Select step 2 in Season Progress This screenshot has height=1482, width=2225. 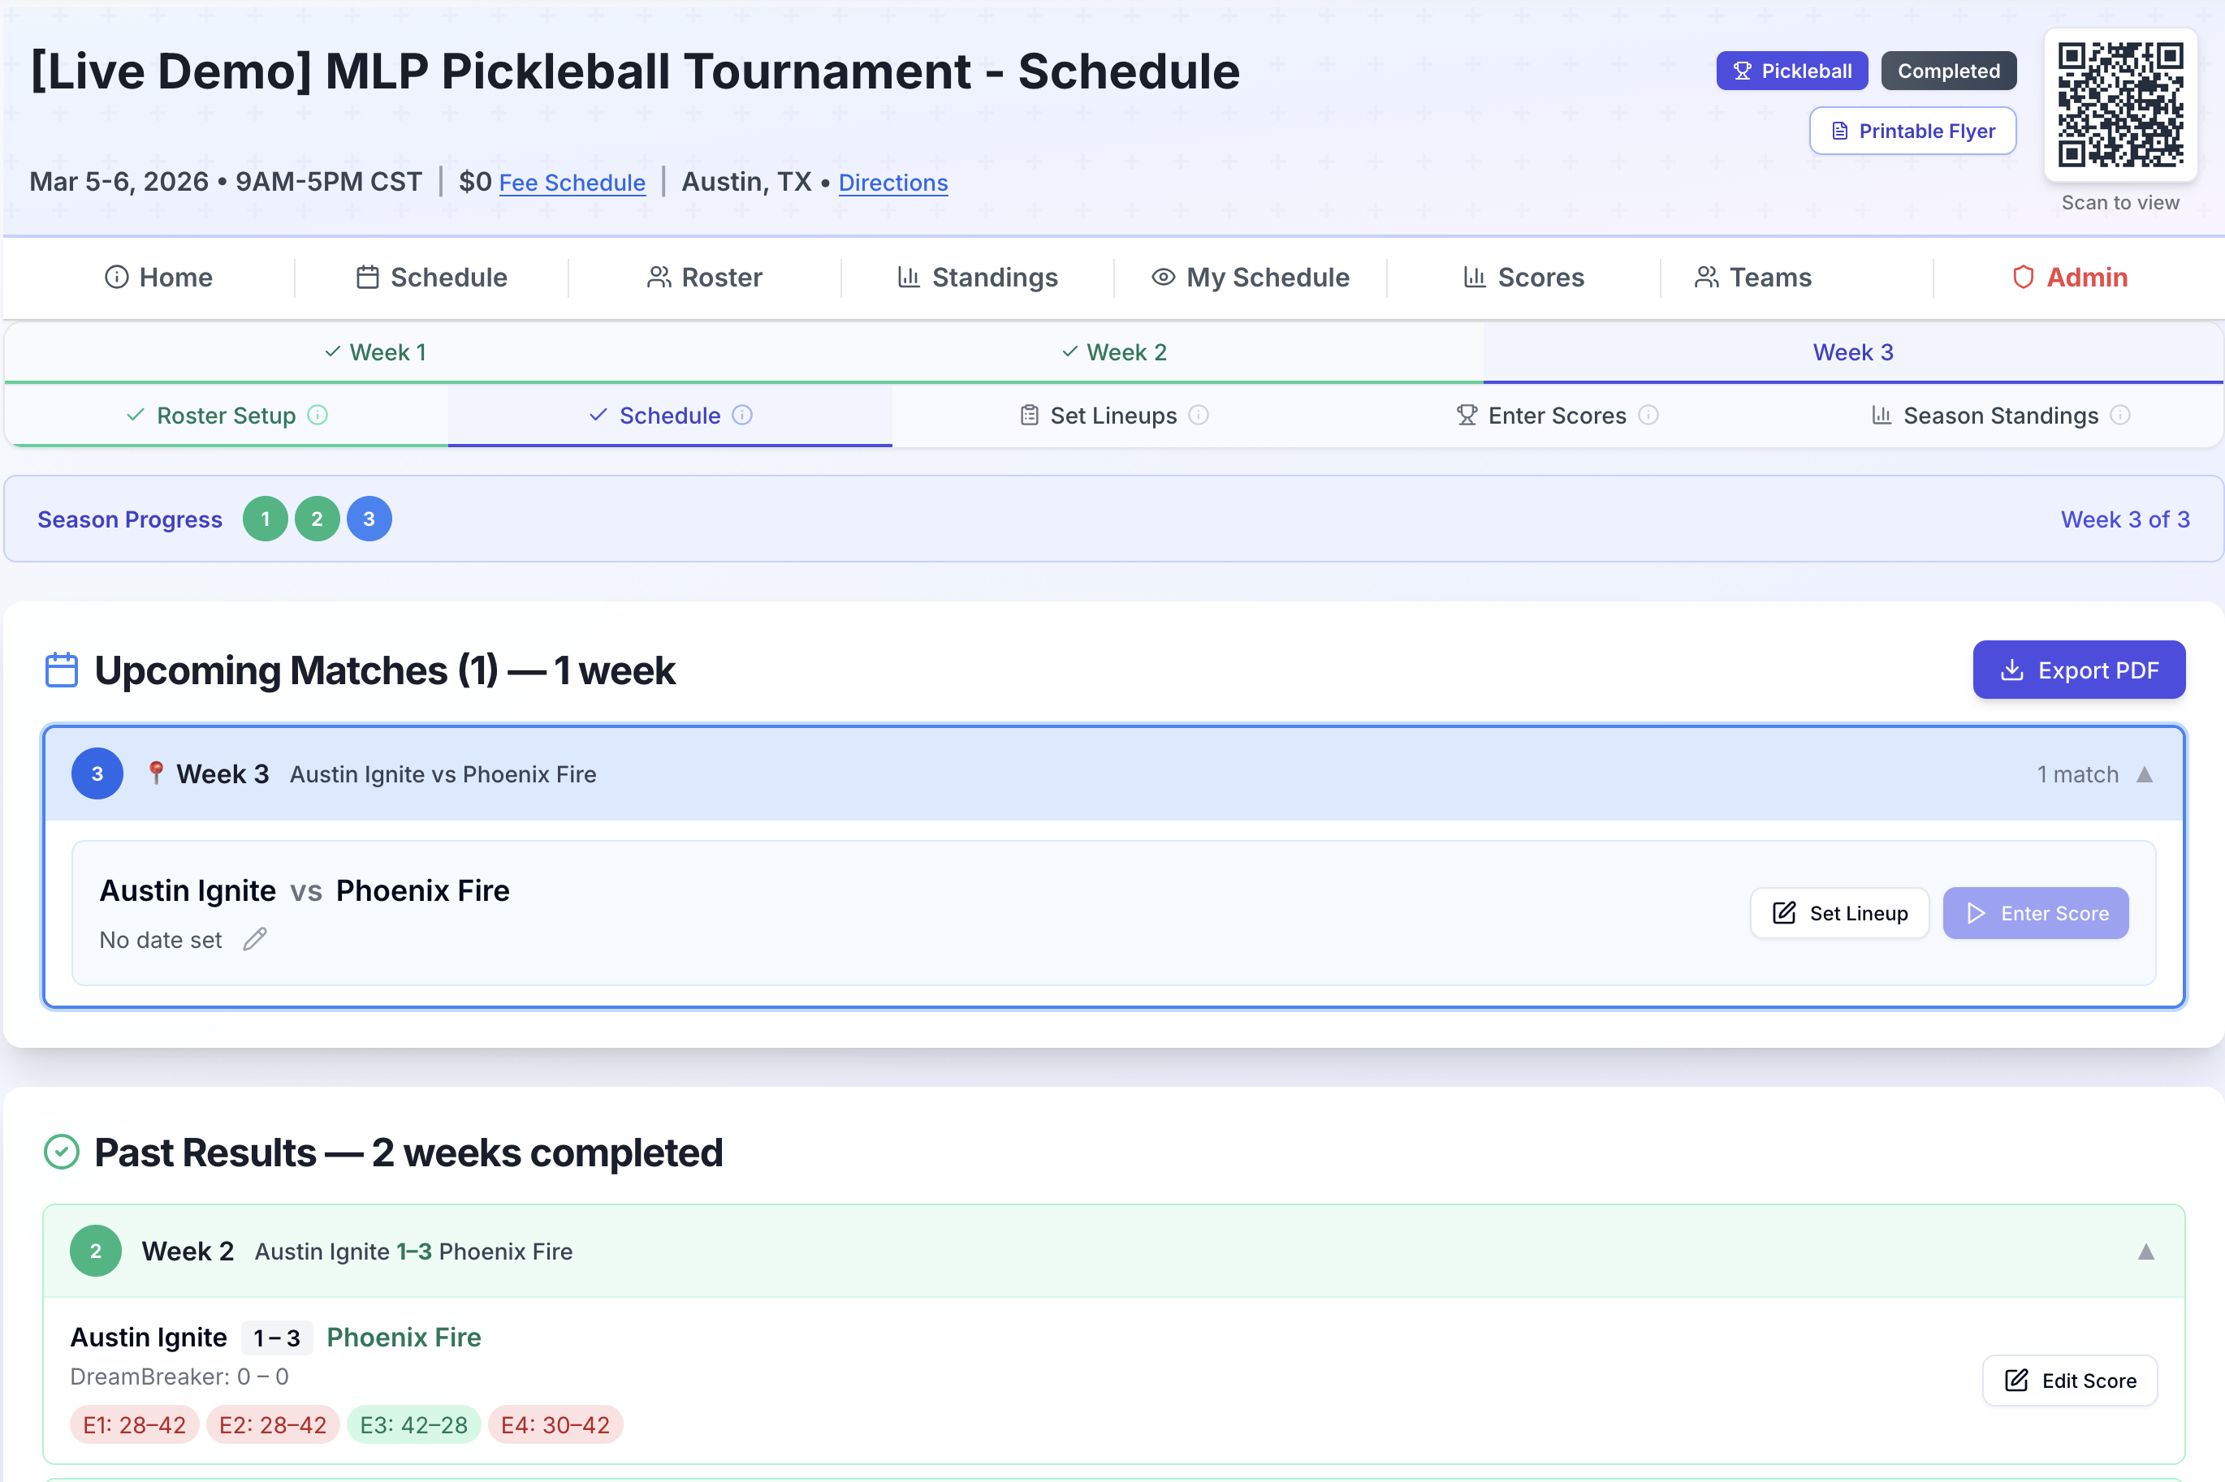[x=317, y=518]
